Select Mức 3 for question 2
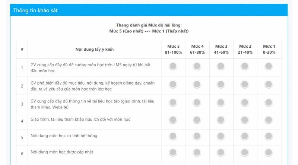 pyautogui.click(x=221, y=85)
